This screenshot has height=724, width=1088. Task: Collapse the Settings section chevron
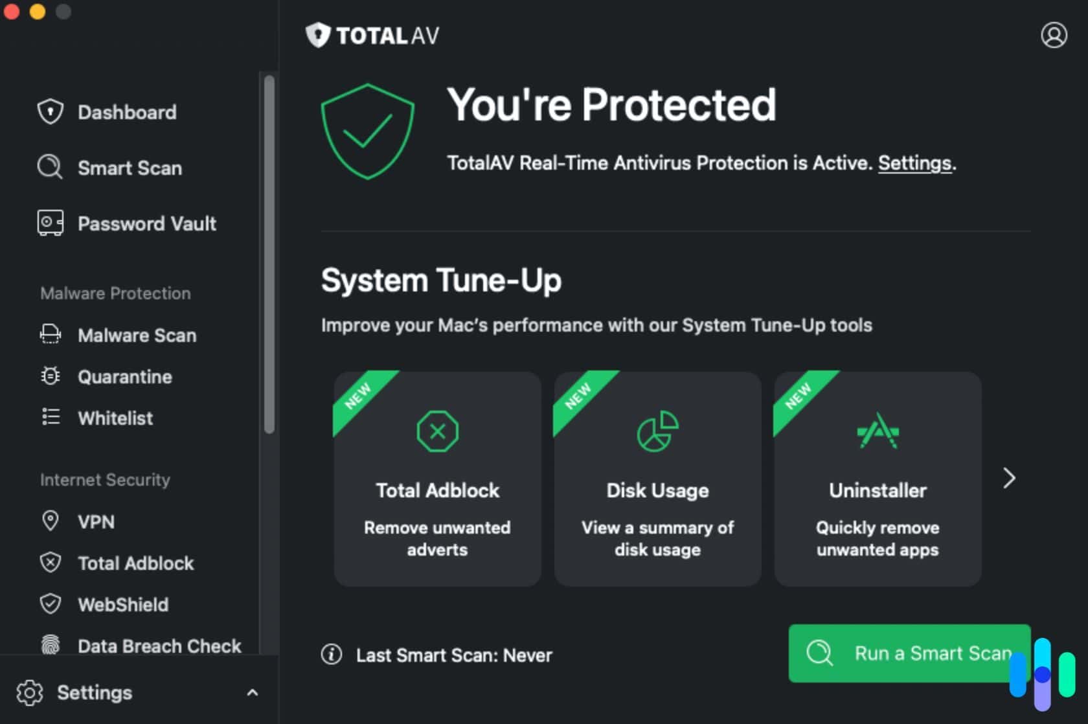tap(253, 692)
